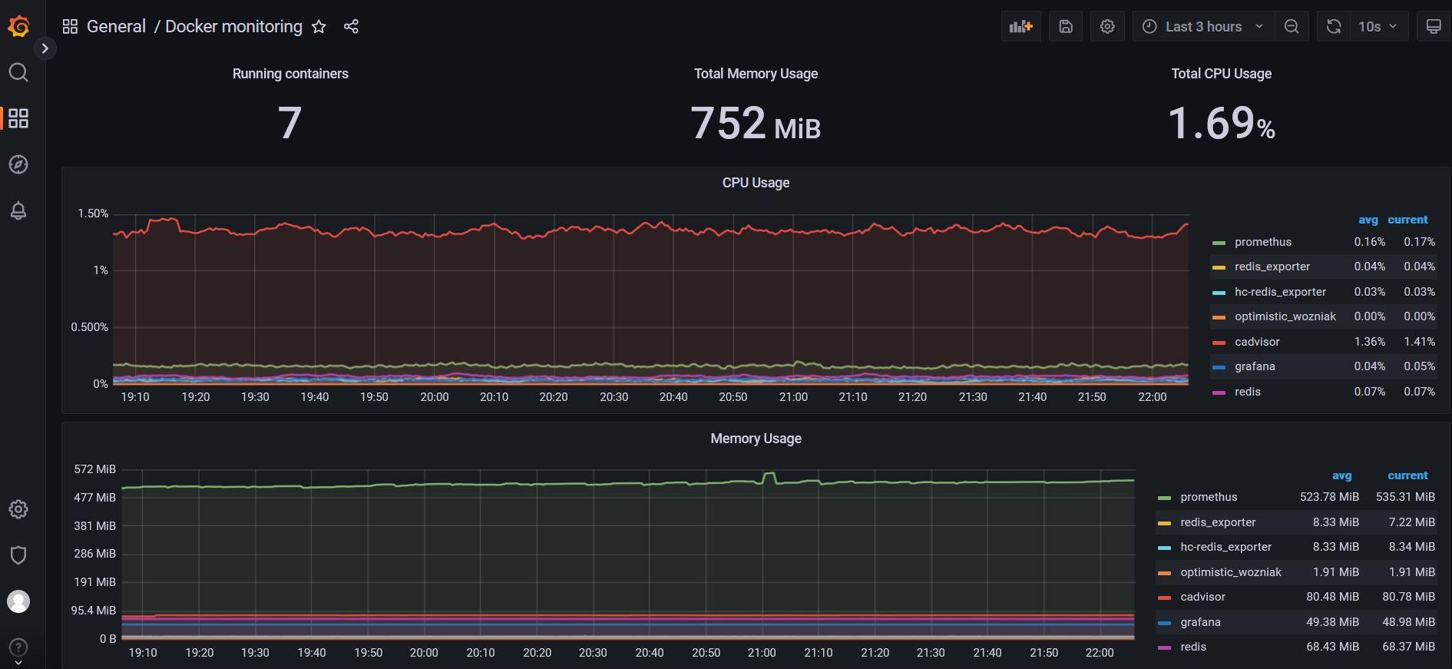
Task: Toggle promethus series in CPU Usage legend
Action: click(1263, 242)
